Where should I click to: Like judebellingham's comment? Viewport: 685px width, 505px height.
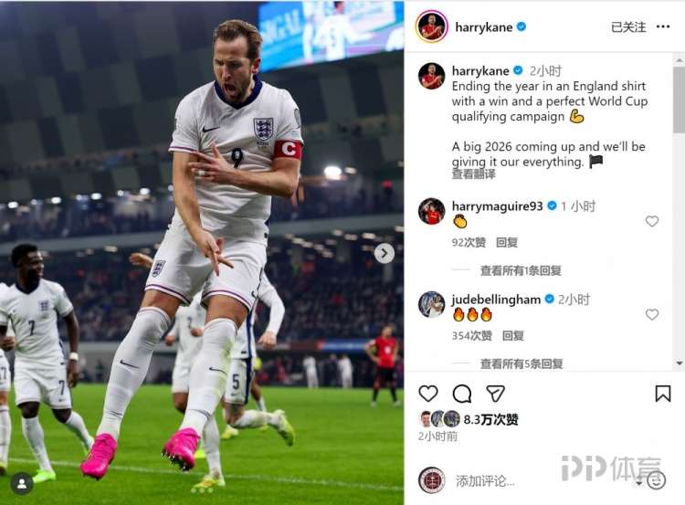tap(652, 314)
